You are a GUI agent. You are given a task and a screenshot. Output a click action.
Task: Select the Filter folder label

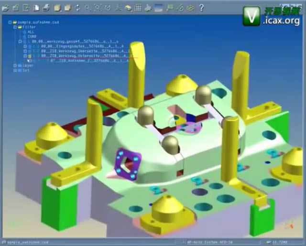pyautogui.click(x=29, y=27)
